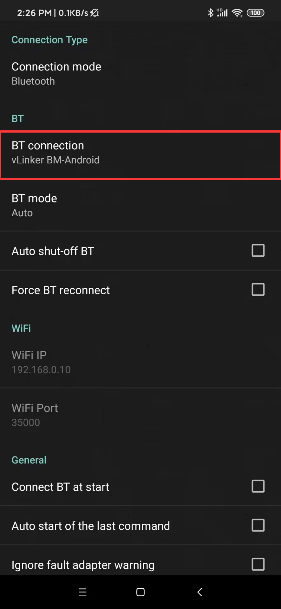
Task: Enable the Force BT reconnect checkbox
Action: tap(258, 289)
